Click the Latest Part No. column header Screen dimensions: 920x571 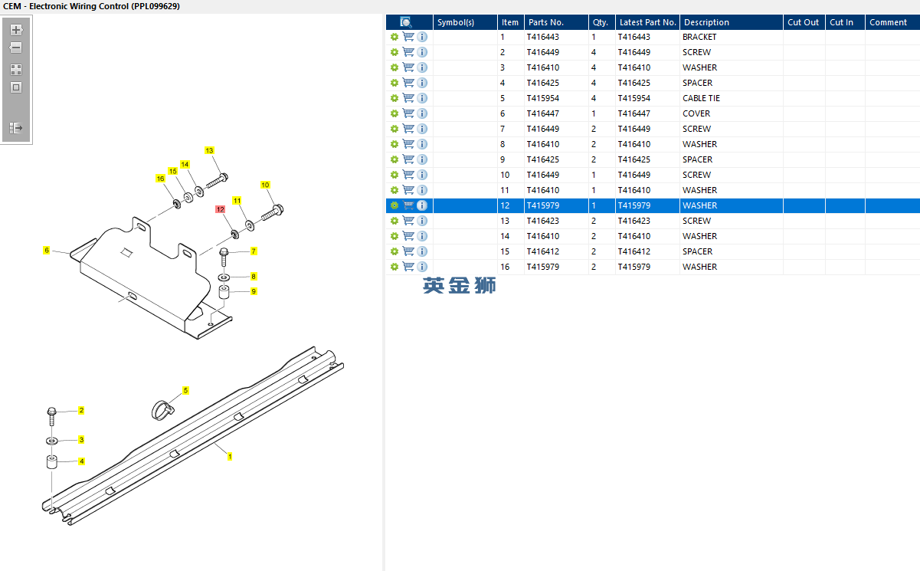647,22
